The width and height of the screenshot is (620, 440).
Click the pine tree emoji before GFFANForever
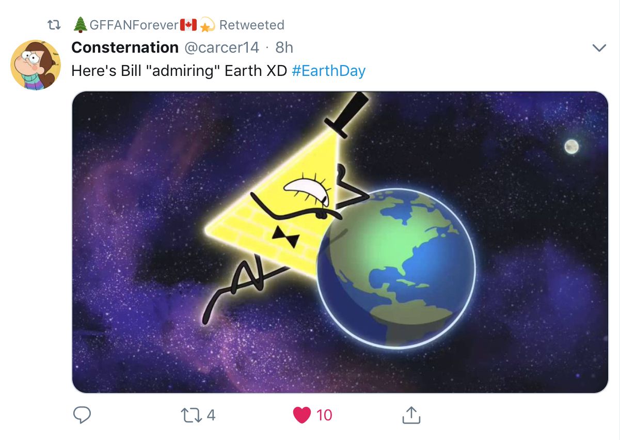click(x=80, y=25)
